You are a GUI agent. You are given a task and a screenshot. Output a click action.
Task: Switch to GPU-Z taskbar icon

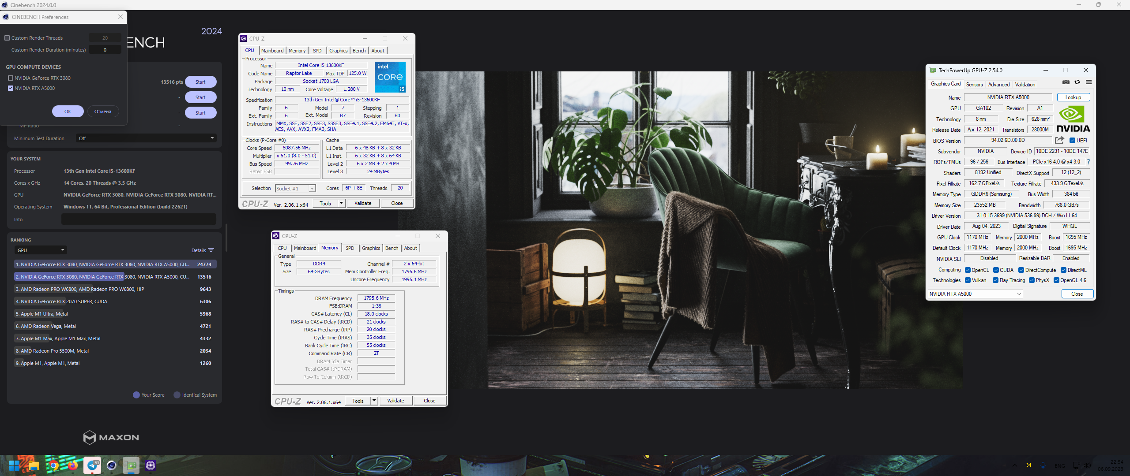click(131, 465)
